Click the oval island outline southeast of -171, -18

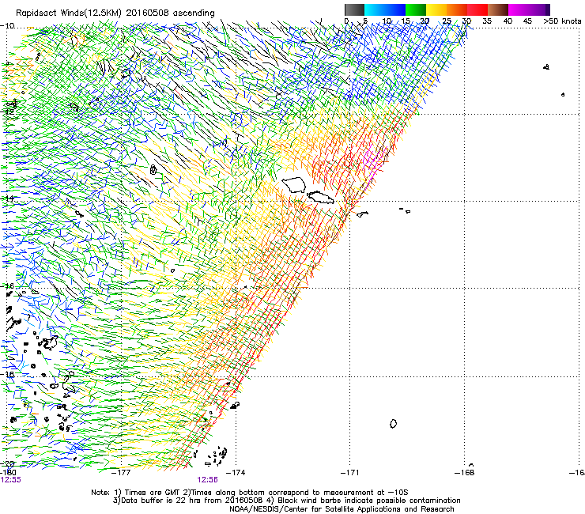(393, 423)
